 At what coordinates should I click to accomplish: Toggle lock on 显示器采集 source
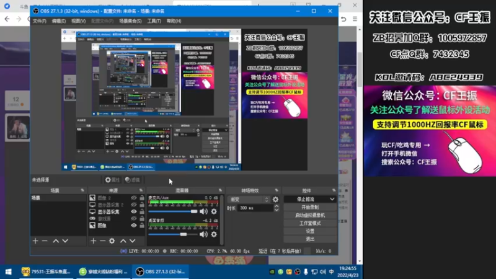click(142, 211)
